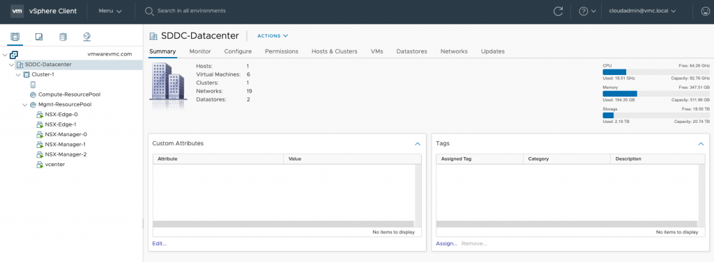Image resolution: width=714 pixels, height=262 pixels.
Task: Click the NSX-Edge-0 VM icon
Action: (39, 115)
